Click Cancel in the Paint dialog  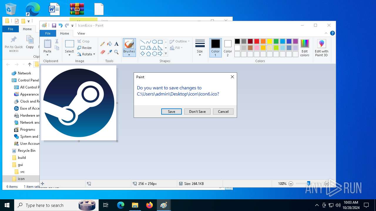click(223, 112)
